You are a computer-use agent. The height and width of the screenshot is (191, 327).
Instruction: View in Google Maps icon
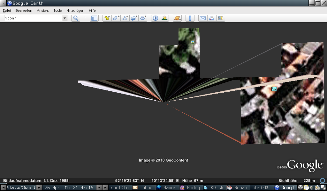tap(220, 18)
